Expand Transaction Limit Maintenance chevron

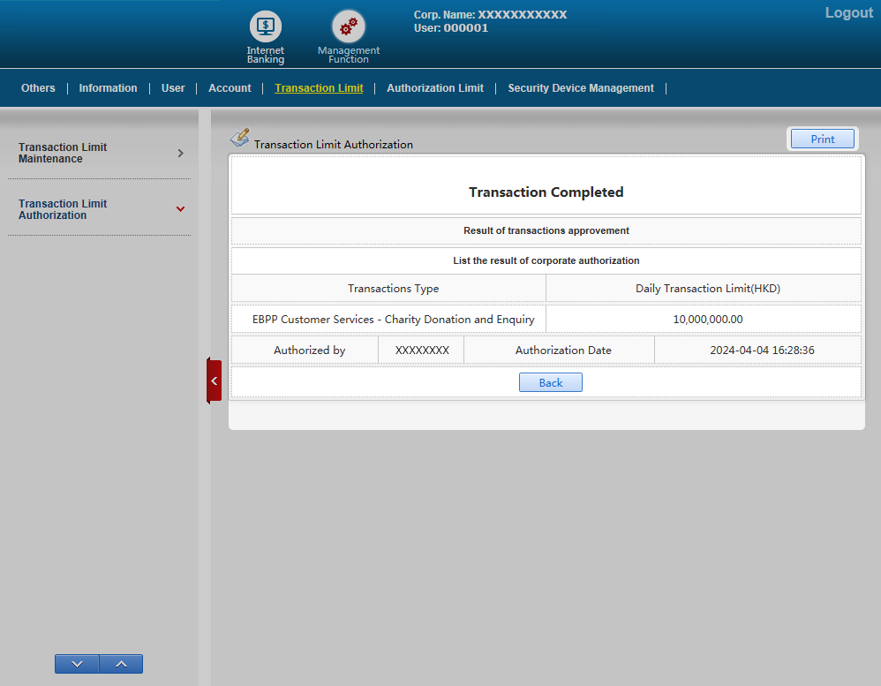click(x=180, y=153)
